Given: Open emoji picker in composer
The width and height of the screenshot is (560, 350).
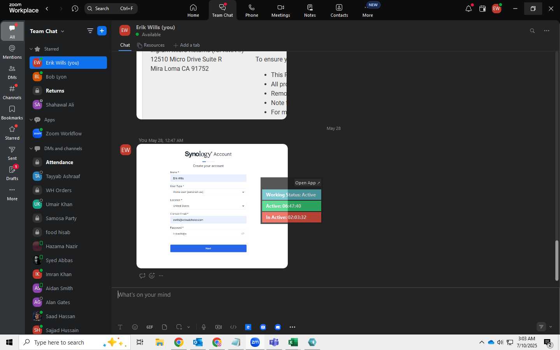Looking at the screenshot, I should [135, 327].
